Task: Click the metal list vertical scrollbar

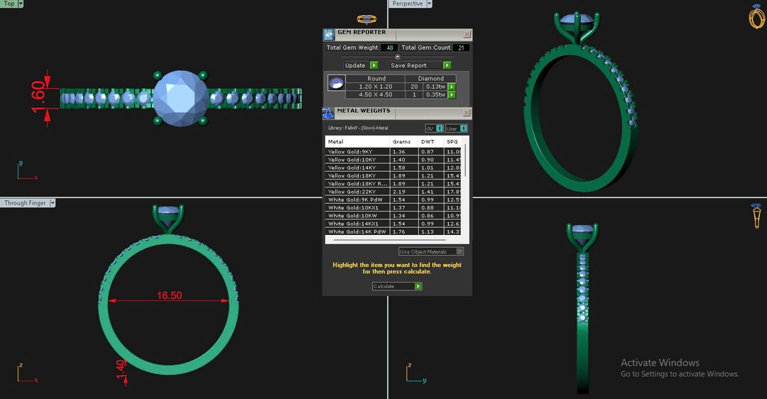Action: (x=465, y=161)
